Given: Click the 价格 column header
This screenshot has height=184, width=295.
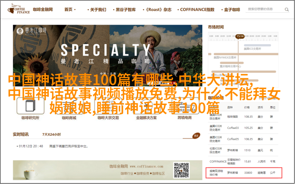Looking at the screenshot, I should point(247,108).
